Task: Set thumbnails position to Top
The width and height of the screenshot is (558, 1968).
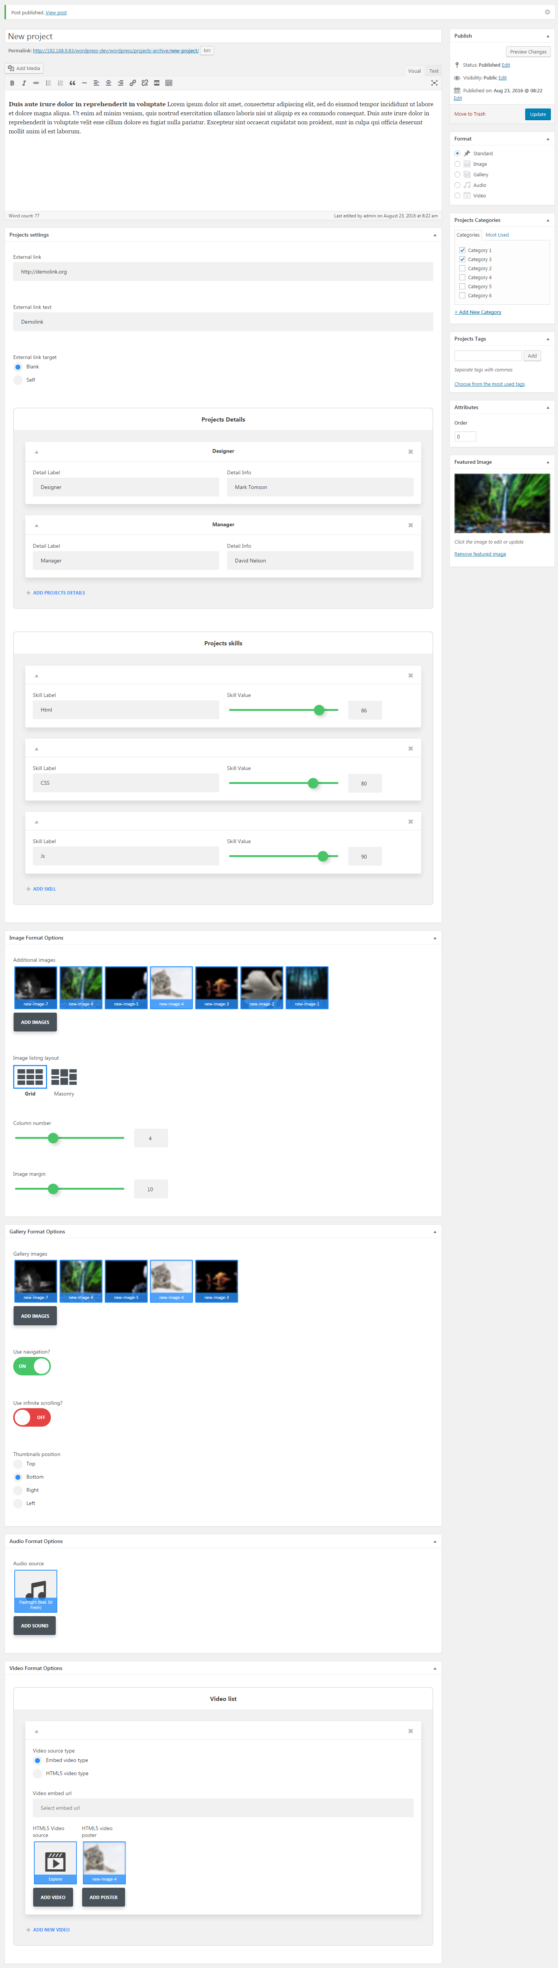Action: pos(18,1464)
